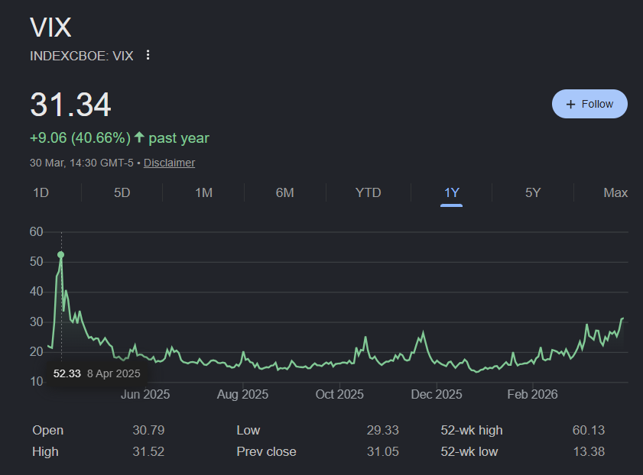
Task: Click the Follow button
Action: [x=589, y=104]
